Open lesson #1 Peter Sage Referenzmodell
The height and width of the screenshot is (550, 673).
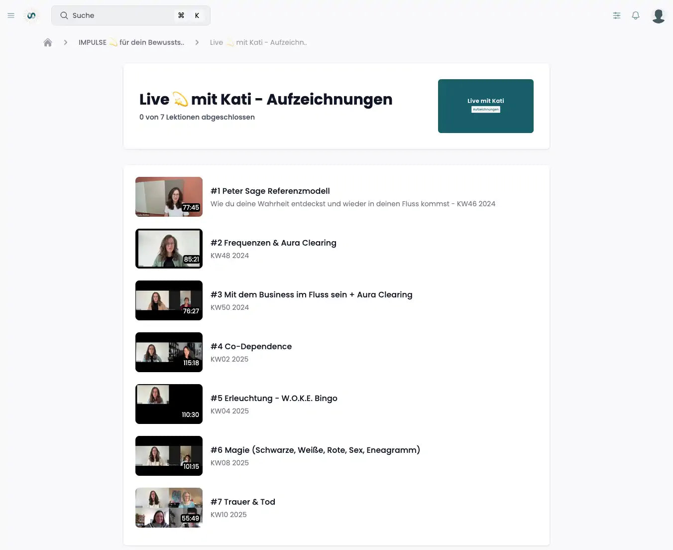(x=270, y=191)
